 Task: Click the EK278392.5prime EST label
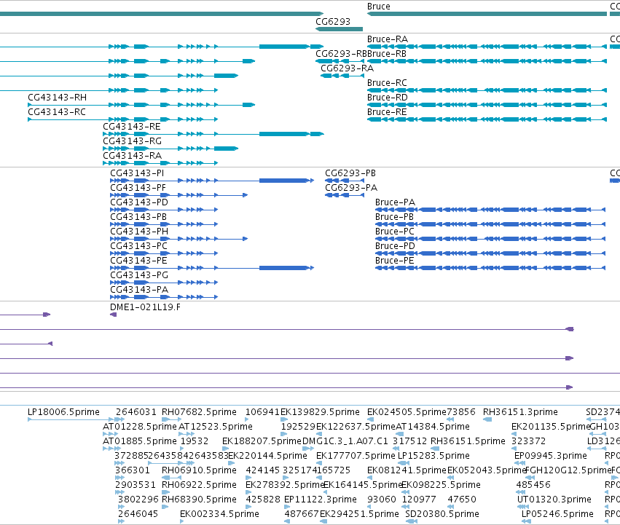[x=285, y=485]
